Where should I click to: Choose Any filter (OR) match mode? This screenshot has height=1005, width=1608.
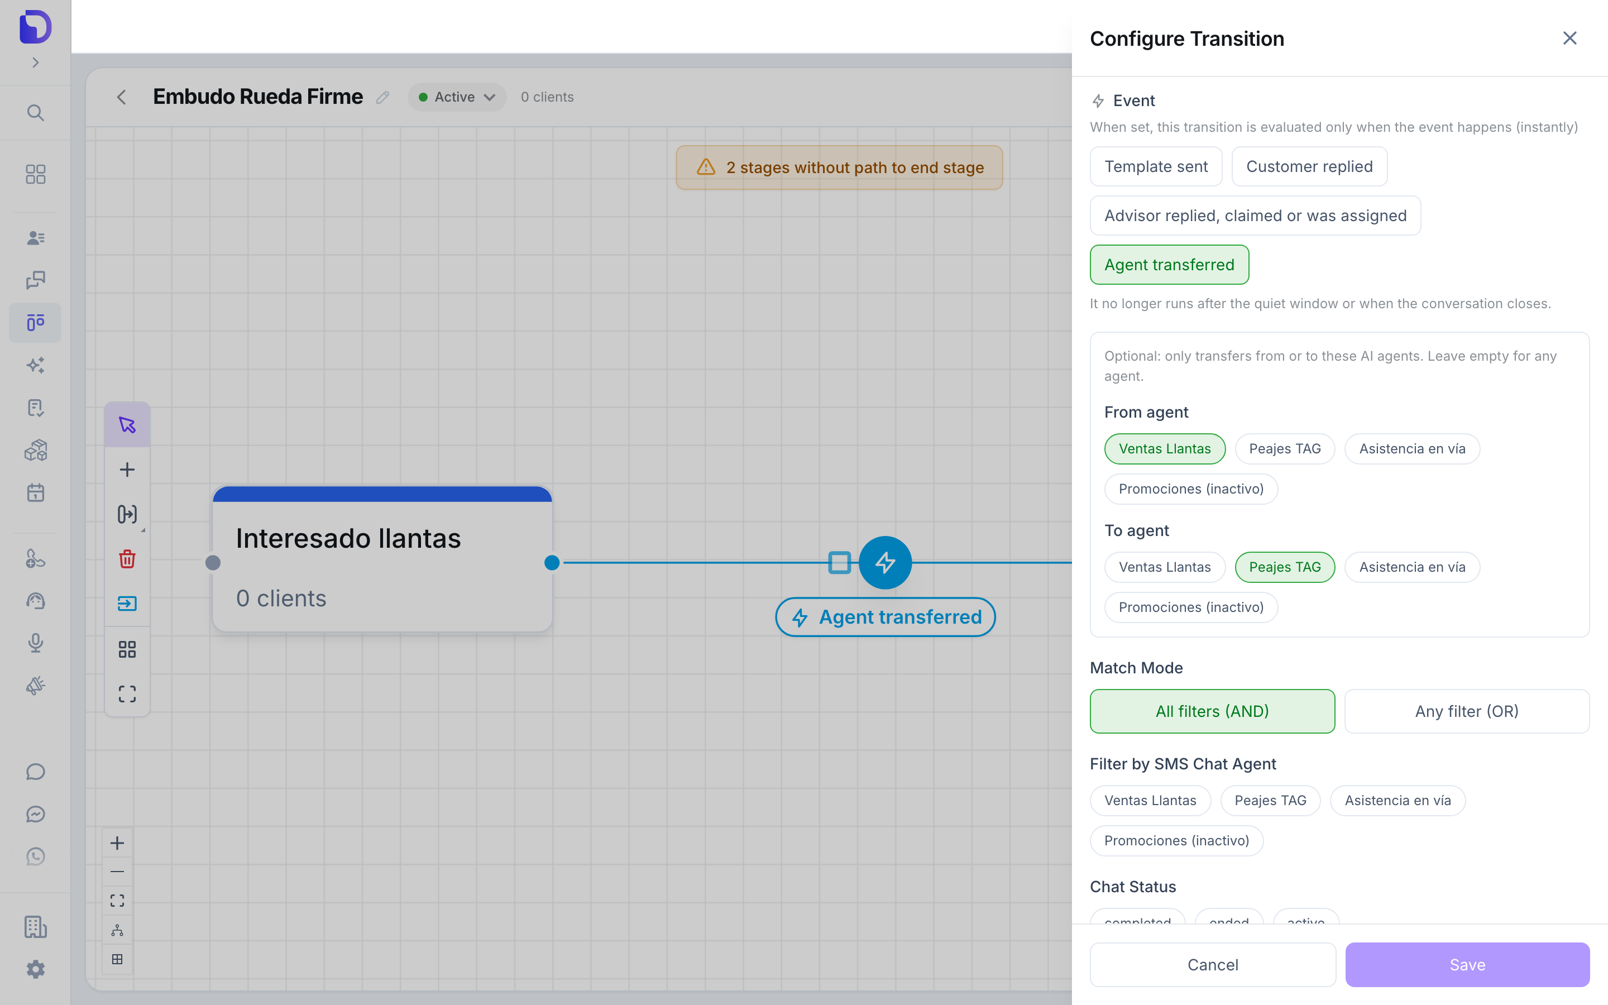1467,711
